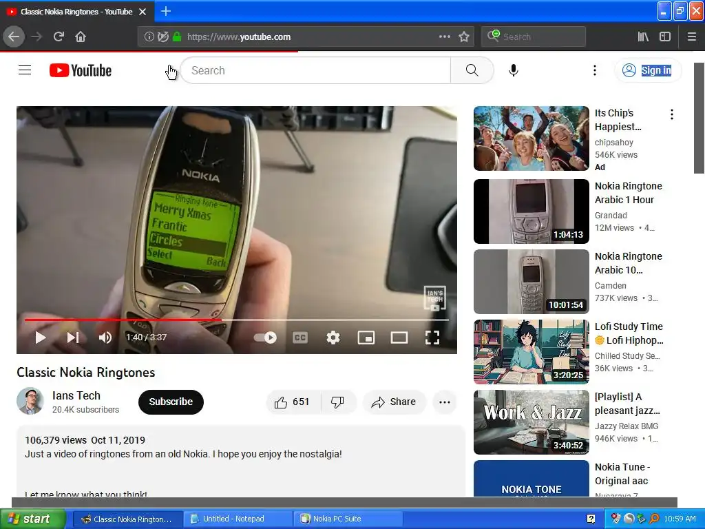Share the video
The image size is (705, 529).
[394, 402]
